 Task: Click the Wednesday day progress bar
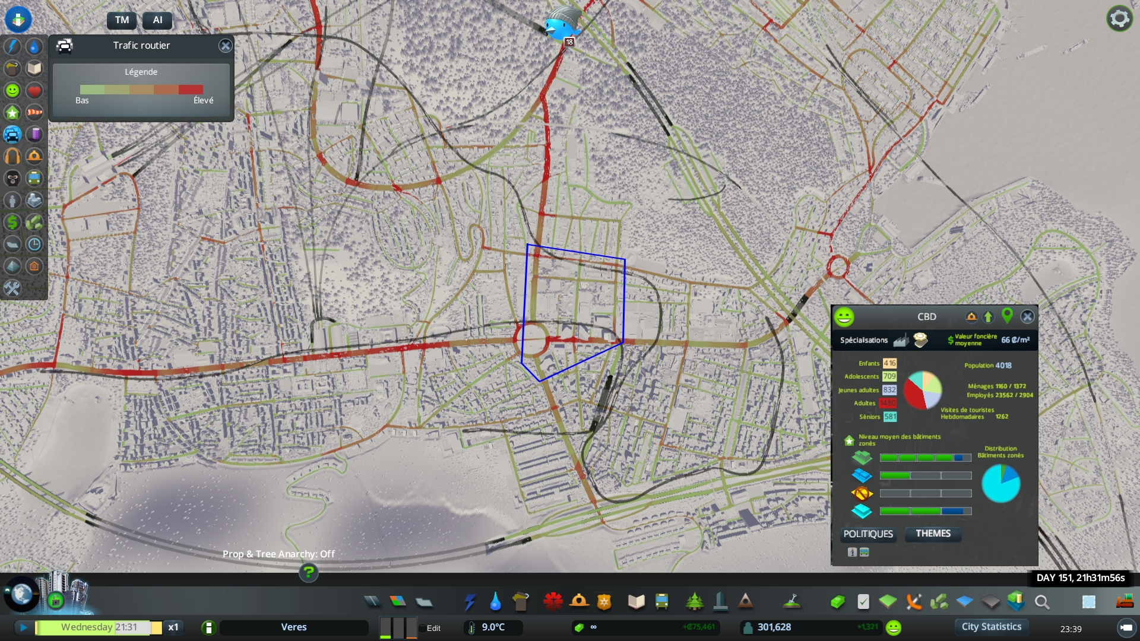pyautogui.click(x=98, y=627)
